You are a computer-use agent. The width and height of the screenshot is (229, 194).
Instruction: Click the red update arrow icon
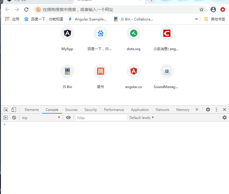click(223, 9)
